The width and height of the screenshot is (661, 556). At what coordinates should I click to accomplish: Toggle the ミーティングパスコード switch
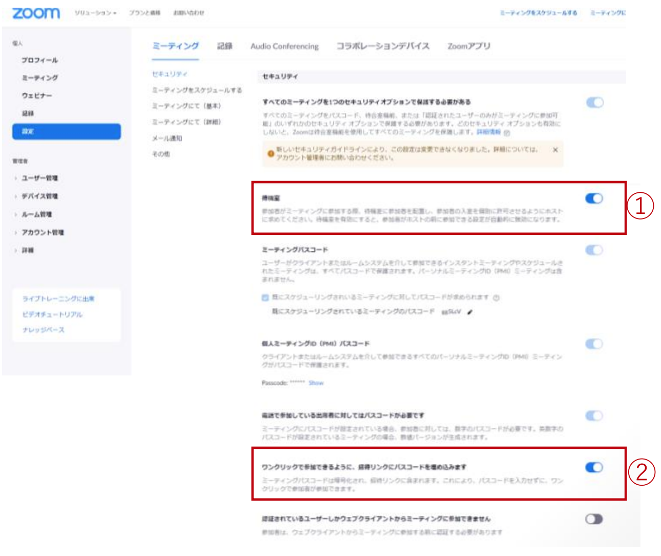[594, 250]
